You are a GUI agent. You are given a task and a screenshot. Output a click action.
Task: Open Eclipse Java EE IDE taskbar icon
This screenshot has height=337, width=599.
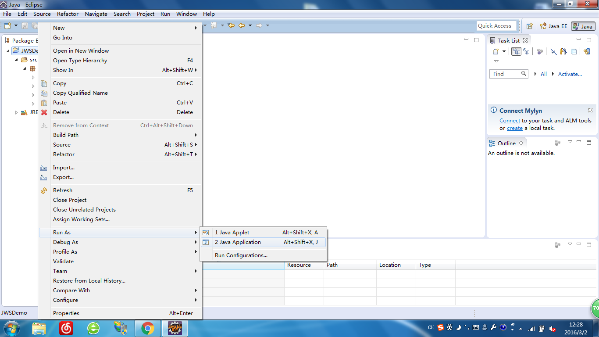[x=175, y=328]
